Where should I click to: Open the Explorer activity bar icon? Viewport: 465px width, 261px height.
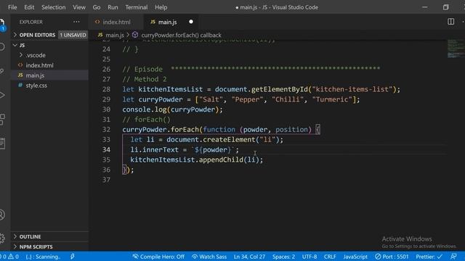click(2, 24)
